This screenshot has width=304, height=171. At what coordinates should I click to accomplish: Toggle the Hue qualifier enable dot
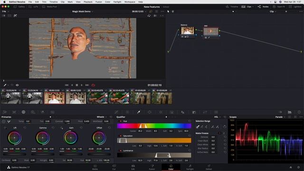121,121
